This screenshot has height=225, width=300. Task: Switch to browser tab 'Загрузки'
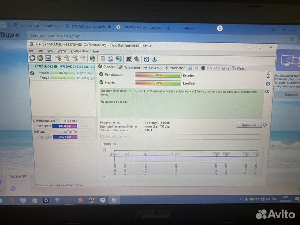189,28
